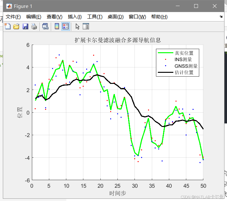Toggle the legend toolbar button

tap(66, 26)
